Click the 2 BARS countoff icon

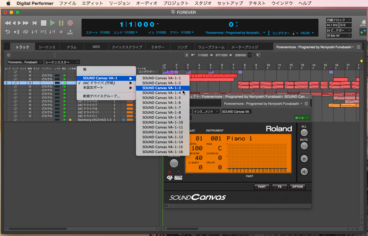pyautogui.click(x=70, y=32)
